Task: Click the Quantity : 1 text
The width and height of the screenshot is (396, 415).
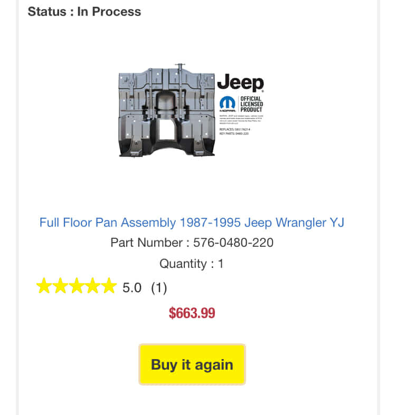Action: [192, 264]
